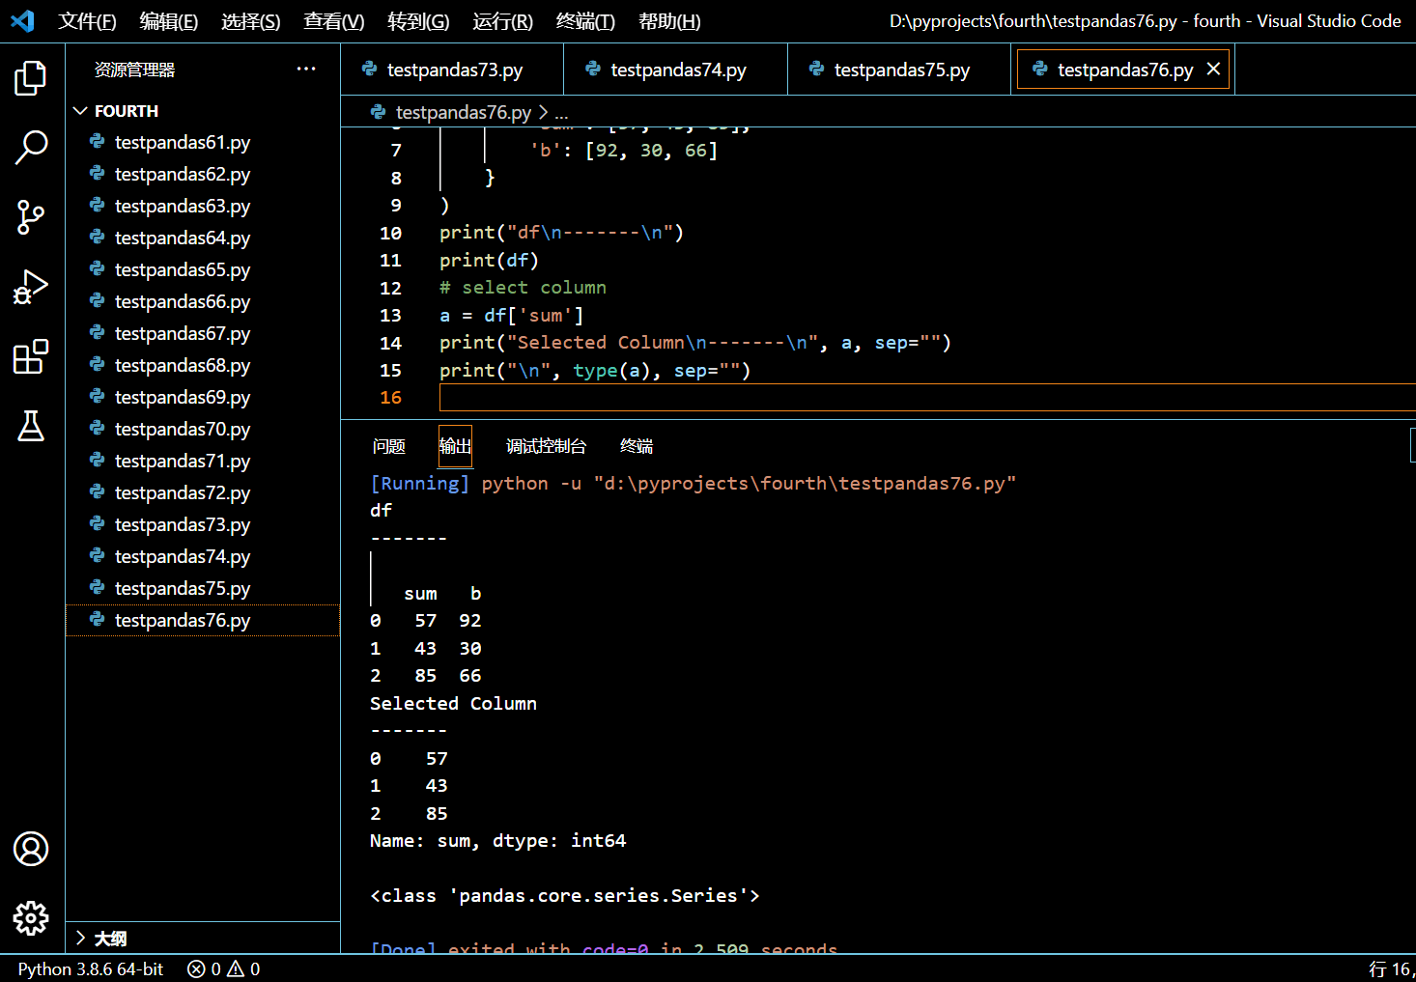Open the Accounts icon
Image resolution: width=1416 pixels, height=982 pixels.
coord(31,849)
